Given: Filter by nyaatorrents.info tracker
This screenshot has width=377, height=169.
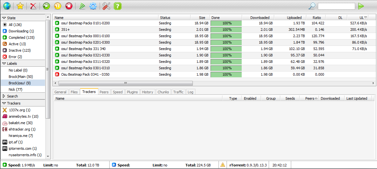Looking at the screenshot, I should click(22, 155).
